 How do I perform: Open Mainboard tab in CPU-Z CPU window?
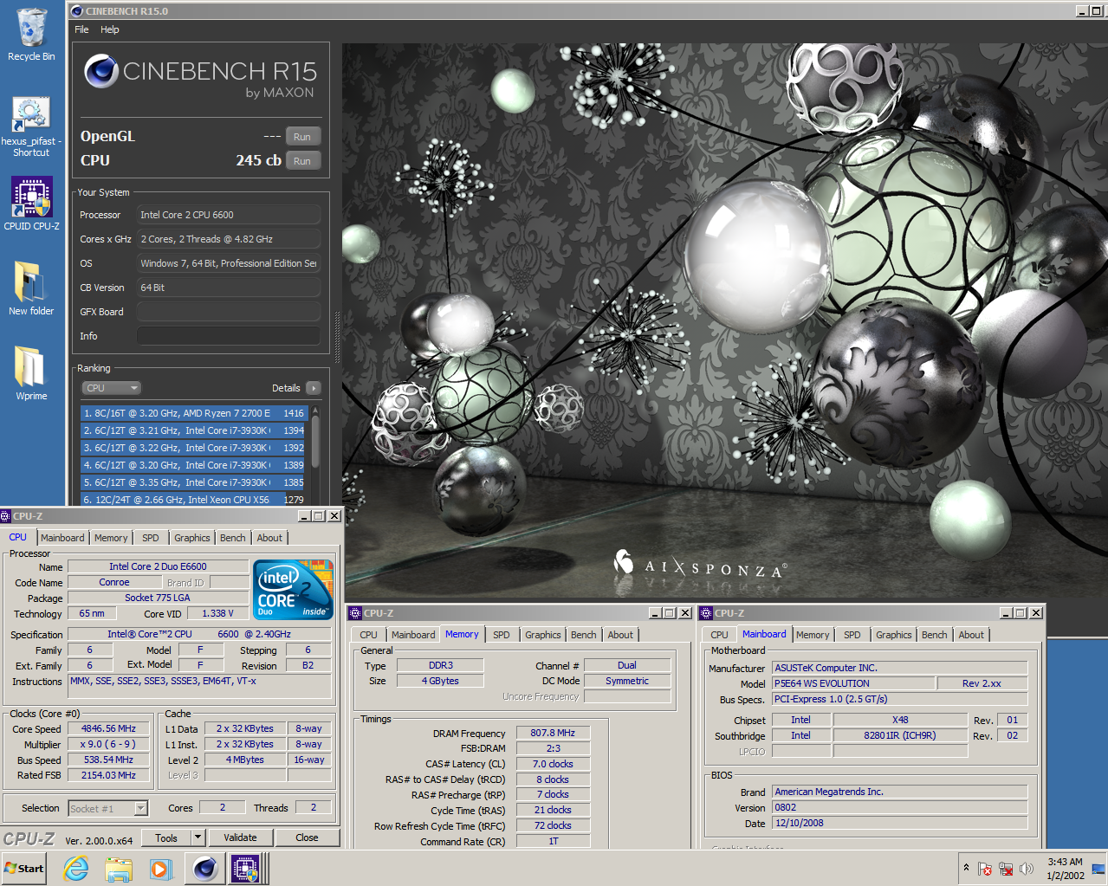(62, 538)
